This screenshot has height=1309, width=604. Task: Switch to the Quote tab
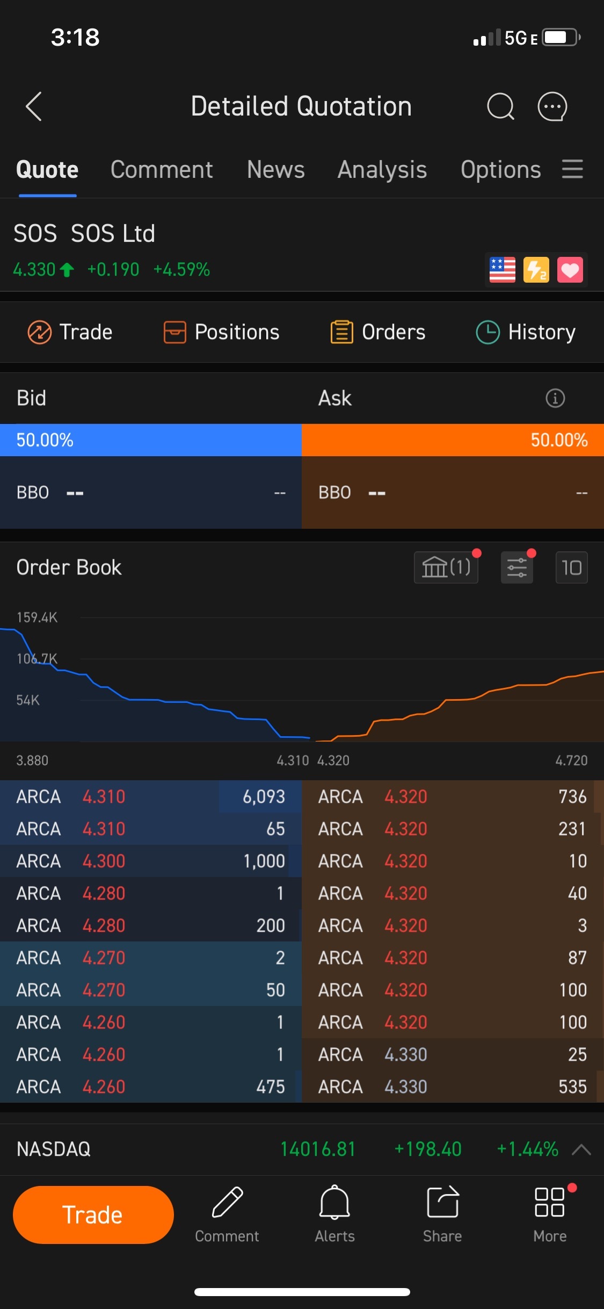[47, 170]
